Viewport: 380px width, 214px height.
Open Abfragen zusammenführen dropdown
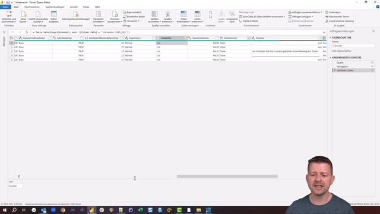point(305,12)
